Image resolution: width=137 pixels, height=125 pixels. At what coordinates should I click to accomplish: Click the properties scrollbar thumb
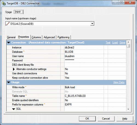pyautogui.click(x=128, y=46)
